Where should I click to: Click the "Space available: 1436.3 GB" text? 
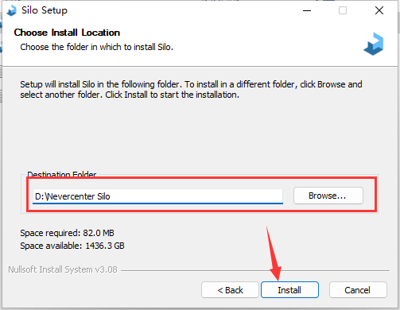pos(72,246)
